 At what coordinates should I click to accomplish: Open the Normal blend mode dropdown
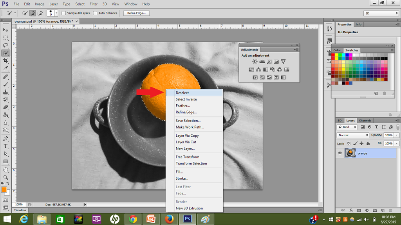pyautogui.click(x=353, y=135)
